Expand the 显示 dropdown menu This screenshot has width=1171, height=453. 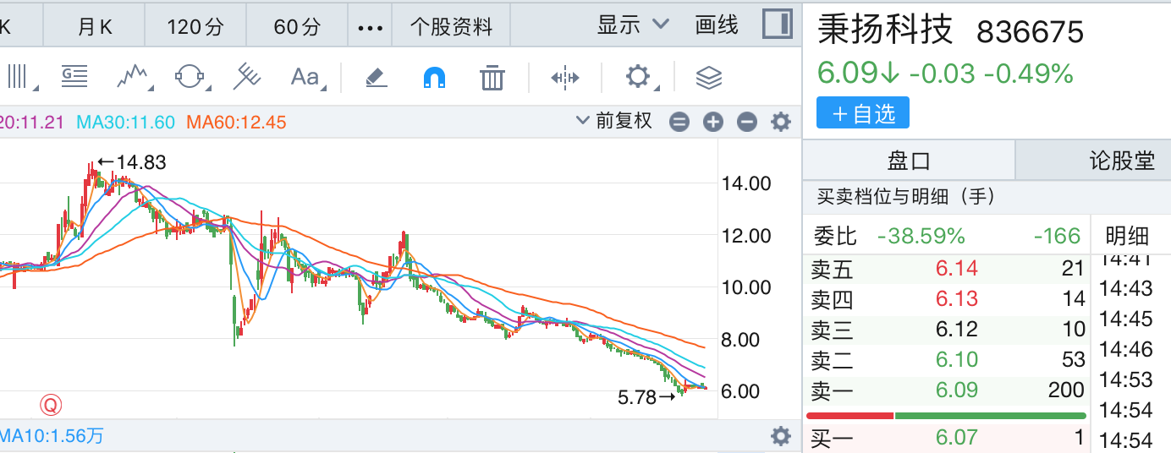click(633, 25)
